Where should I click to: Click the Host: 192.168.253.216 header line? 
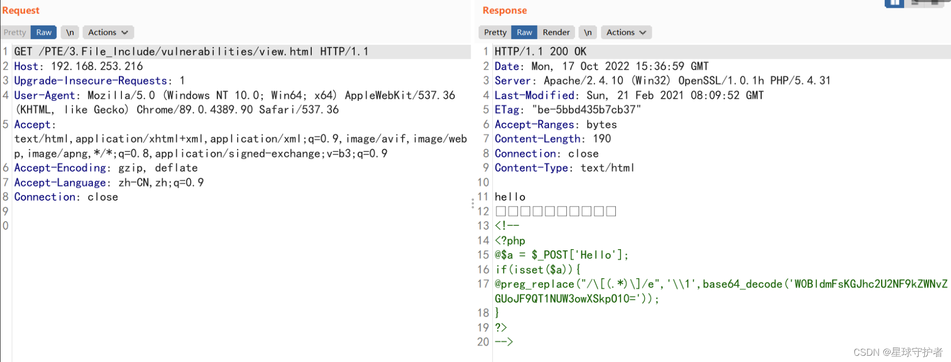(x=78, y=66)
